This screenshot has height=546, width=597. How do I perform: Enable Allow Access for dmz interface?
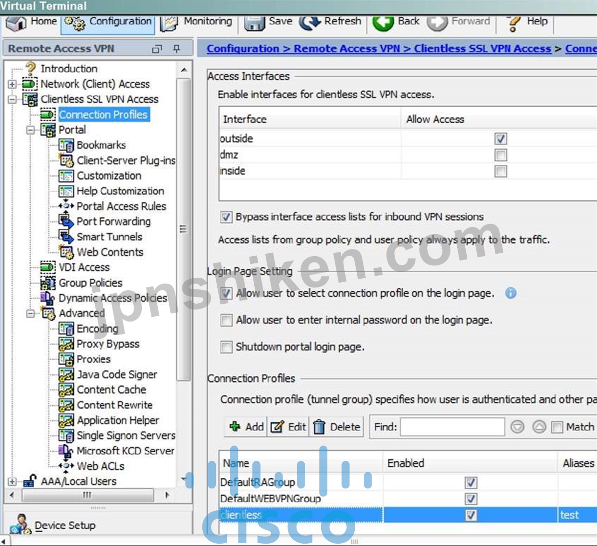(500, 155)
